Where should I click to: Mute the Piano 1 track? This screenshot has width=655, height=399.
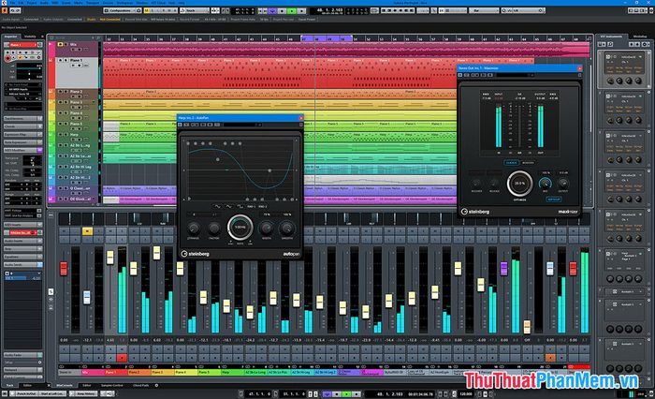(60, 60)
